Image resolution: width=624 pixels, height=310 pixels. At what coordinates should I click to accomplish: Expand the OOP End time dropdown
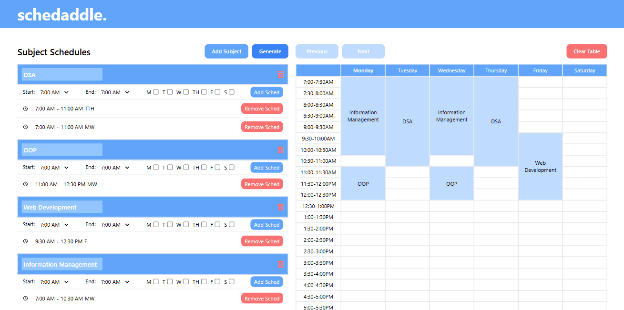[115, 168]
